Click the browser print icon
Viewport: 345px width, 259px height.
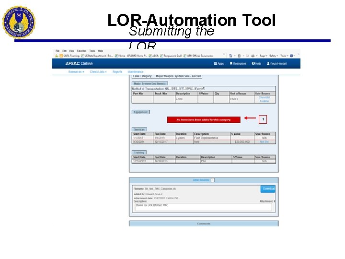pos(253,56)
